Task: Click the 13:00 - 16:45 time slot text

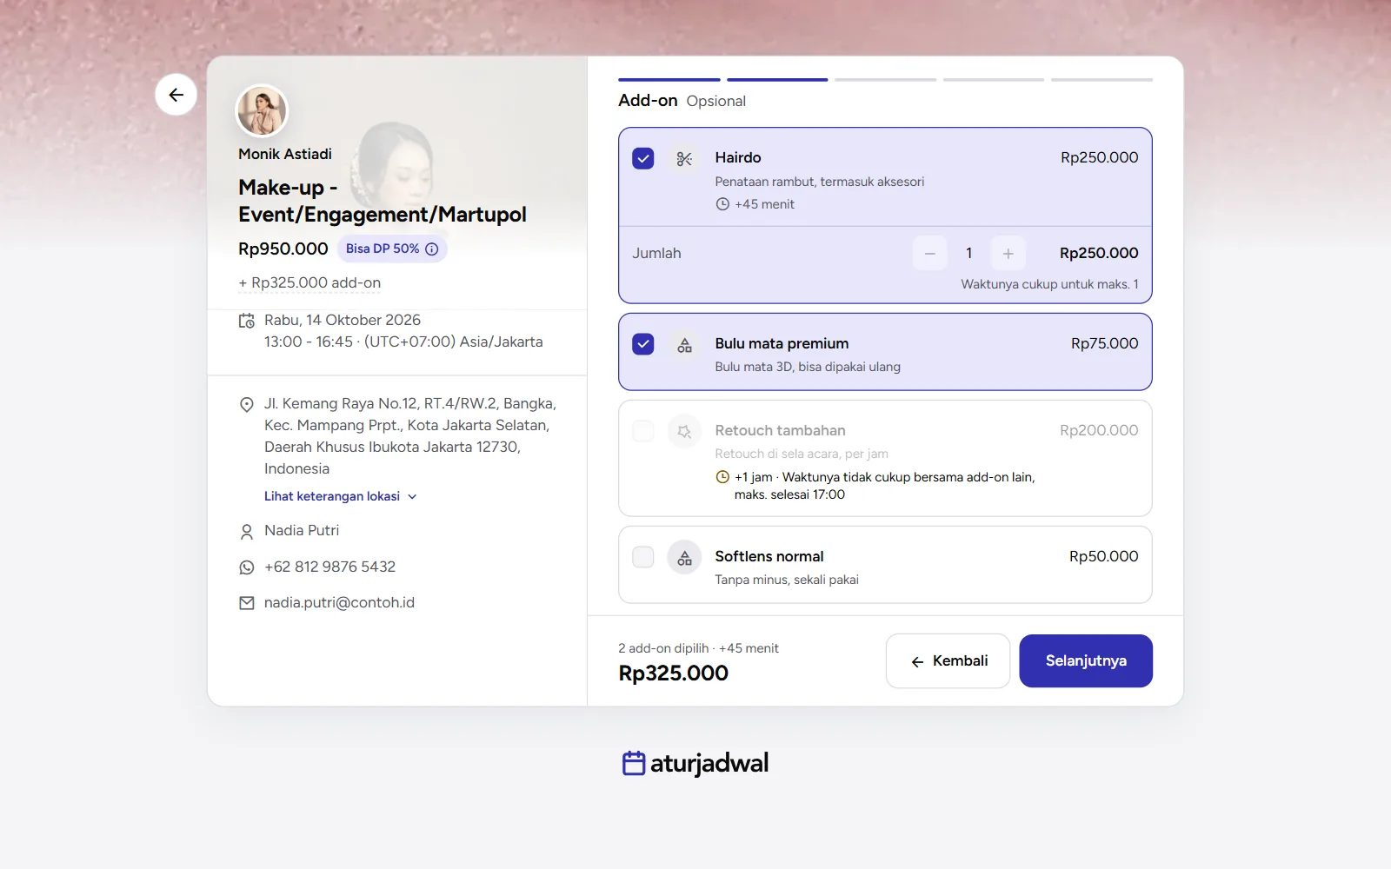Action: 309,342
